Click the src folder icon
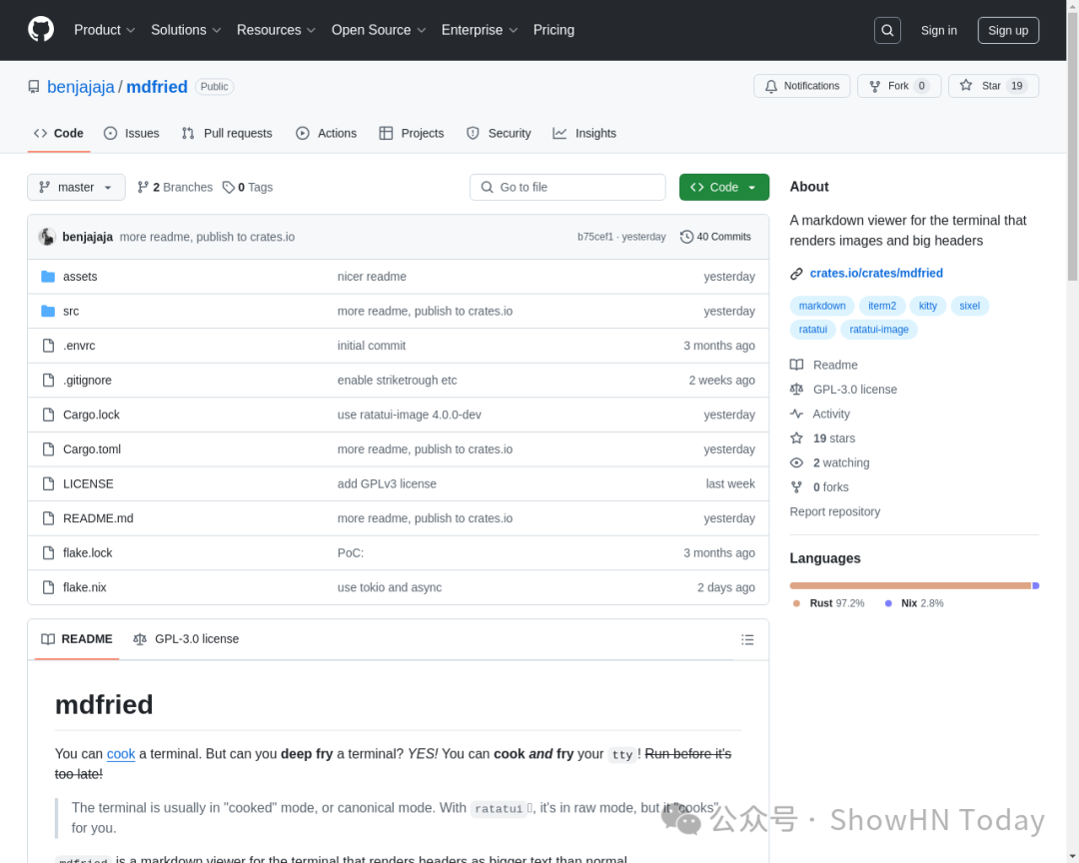The width and height of the screenshot is (1079, 863). pyautogui.click(x=48, y=311)
